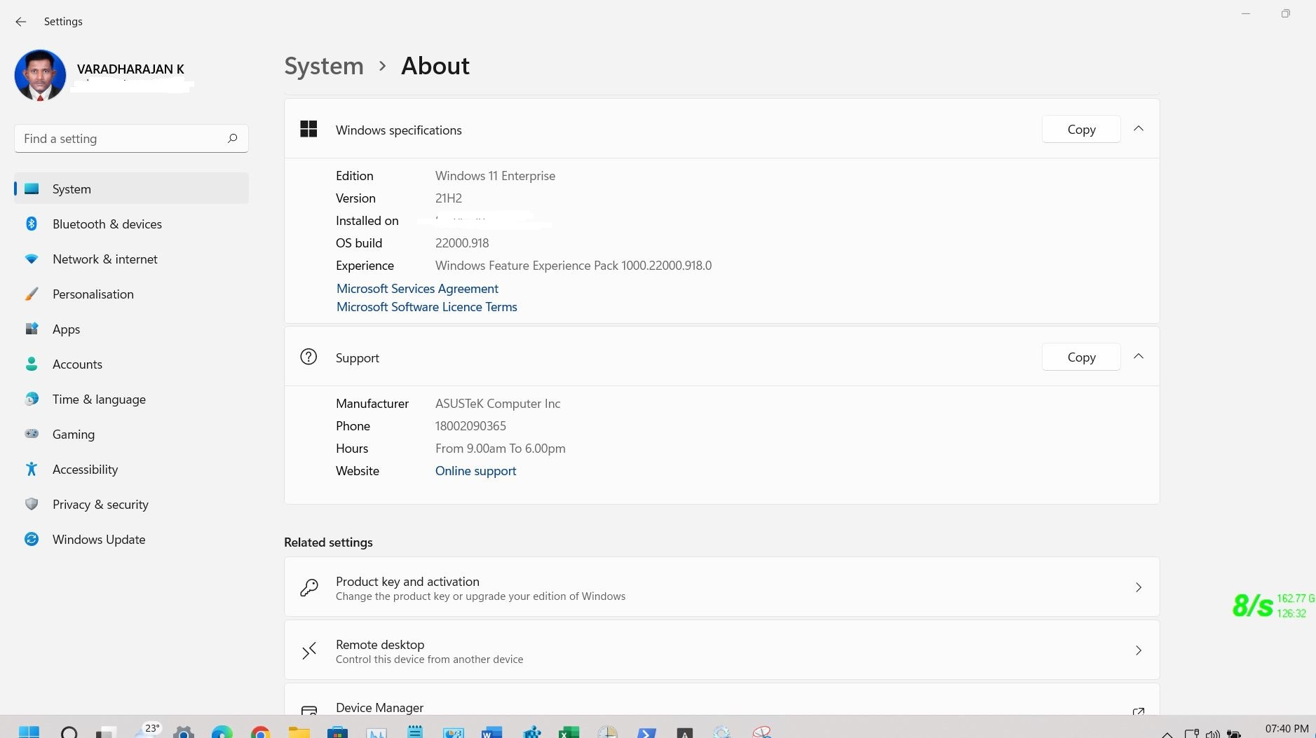
Task: Open taskbar Search
Action: pyautogui.click(x=69, y=732)
